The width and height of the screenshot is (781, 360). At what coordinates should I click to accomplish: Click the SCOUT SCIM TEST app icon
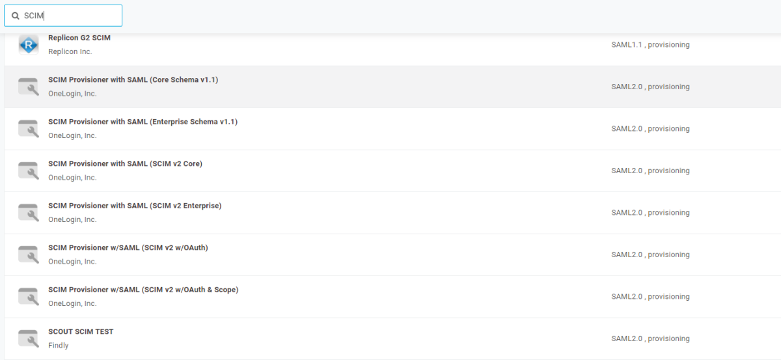click(x=28, y=339)
